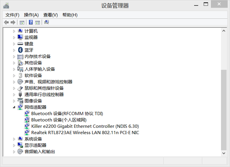The image size is (230, 167).
Task: Expand the 蓝牙 node arrow
Action: point(14,50)
